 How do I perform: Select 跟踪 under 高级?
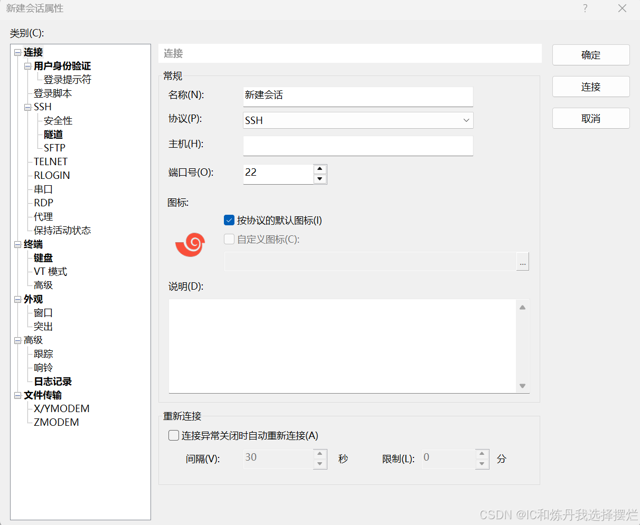click(x=43, y=354)
